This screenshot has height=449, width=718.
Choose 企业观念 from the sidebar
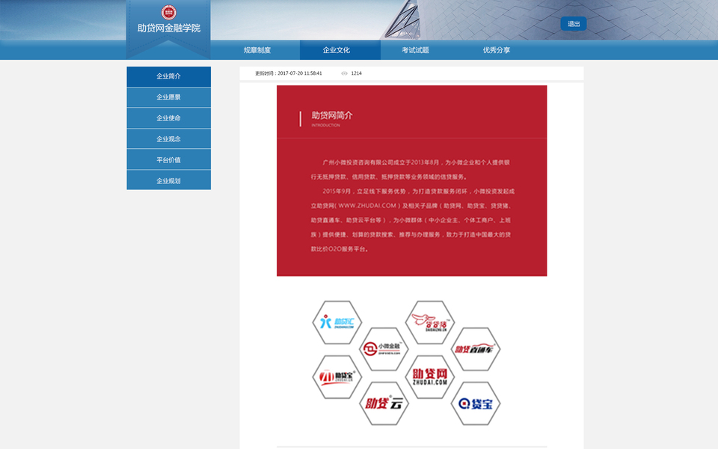168,139
